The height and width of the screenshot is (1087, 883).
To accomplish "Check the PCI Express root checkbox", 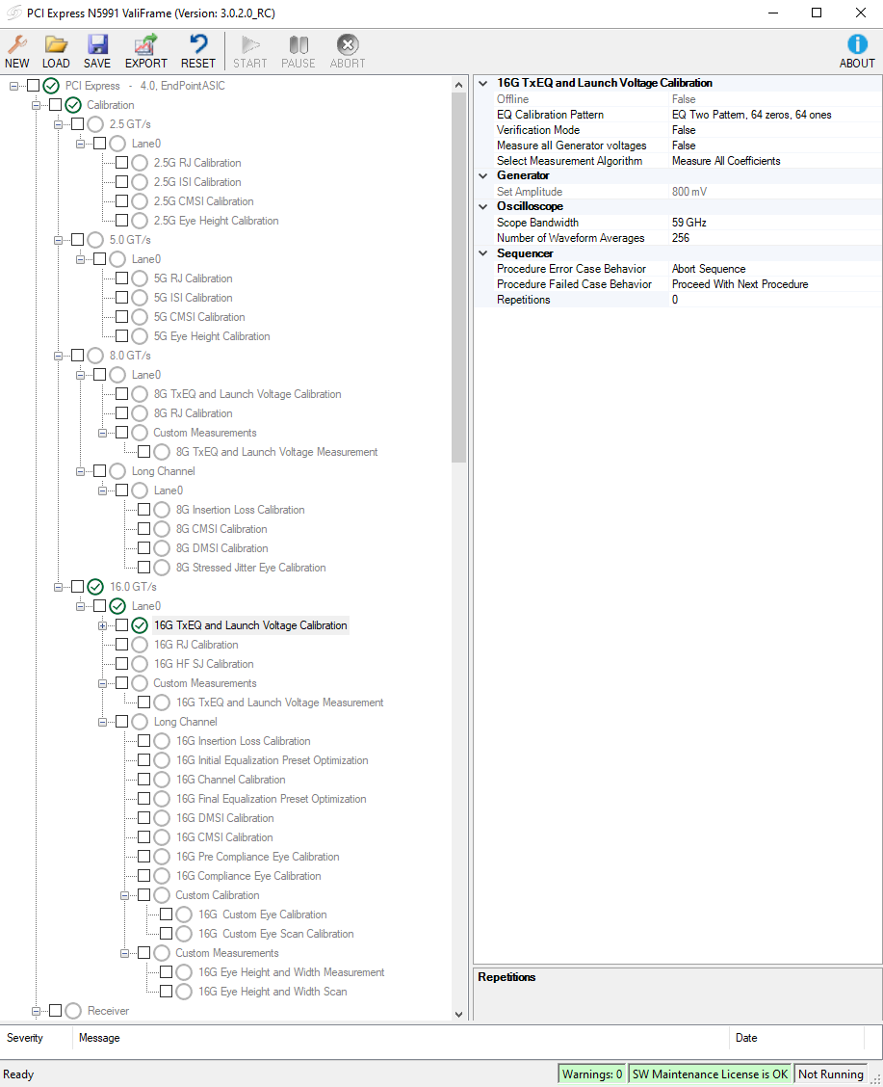I will (34, 85).
